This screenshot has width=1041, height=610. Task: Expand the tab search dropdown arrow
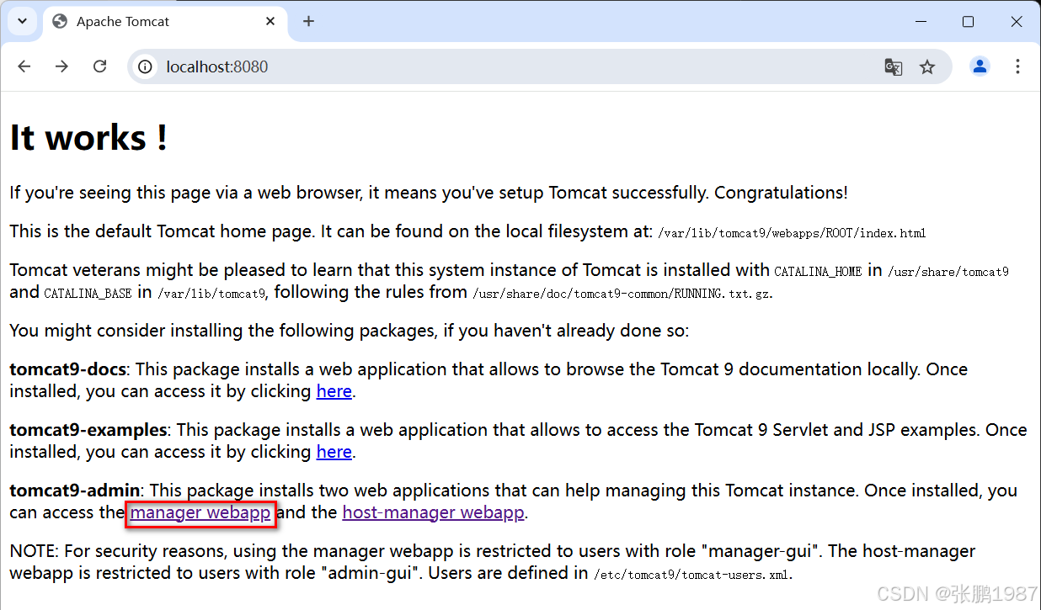(23, 22)
